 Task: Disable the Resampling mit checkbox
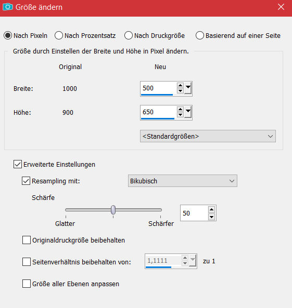26,181
